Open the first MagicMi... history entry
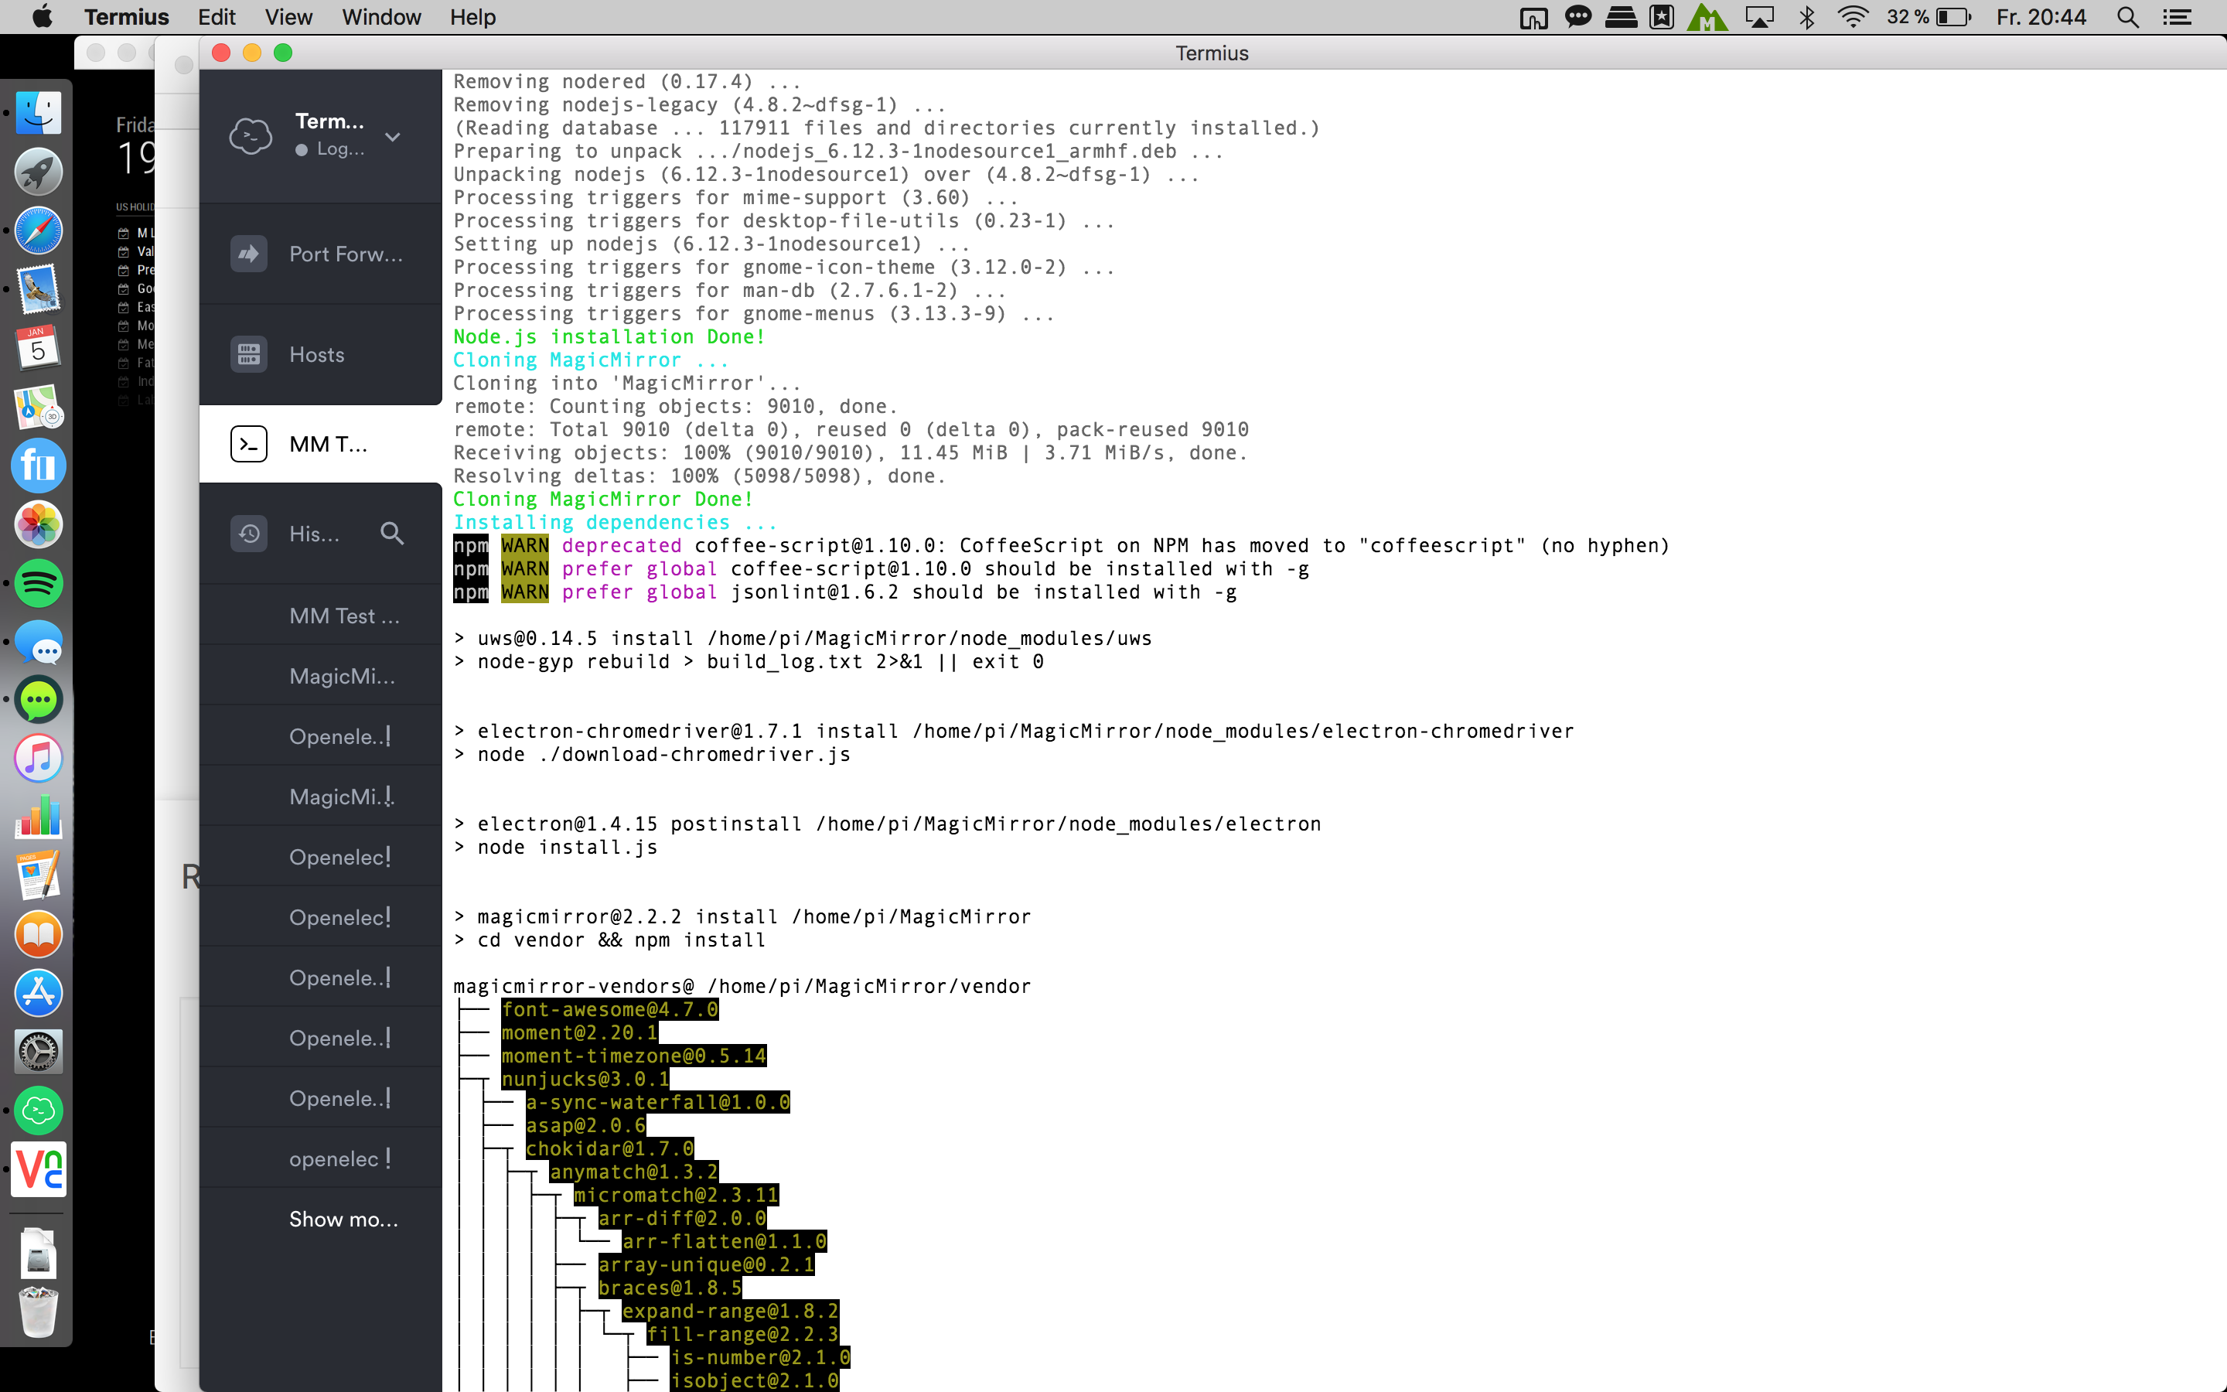The height and width of the screenshot is (1392, 2227). pyautogui.click(x=342, y=677)
